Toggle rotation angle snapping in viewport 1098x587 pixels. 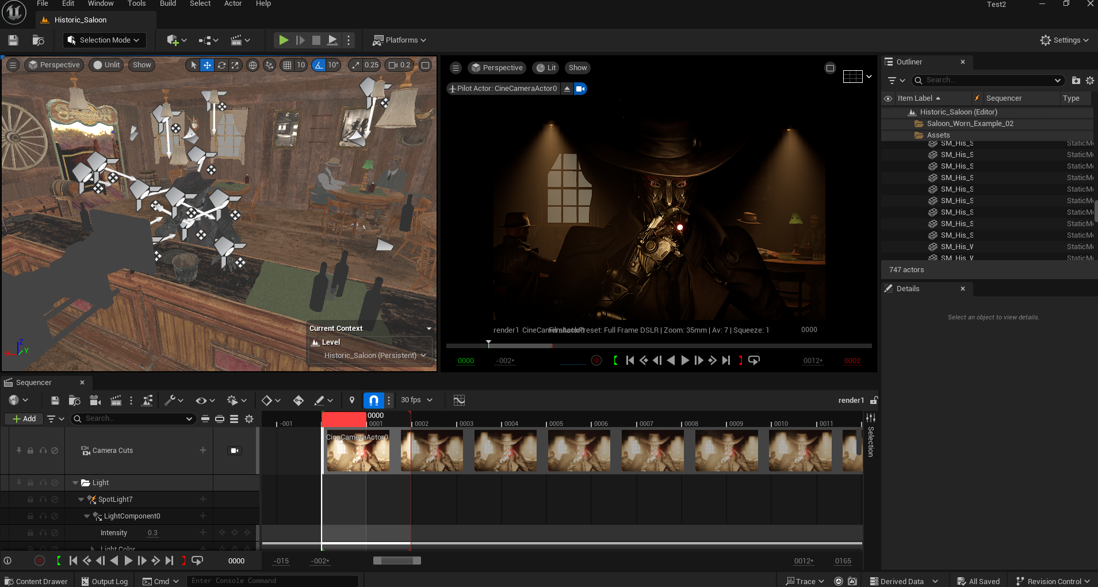point(319,65)
